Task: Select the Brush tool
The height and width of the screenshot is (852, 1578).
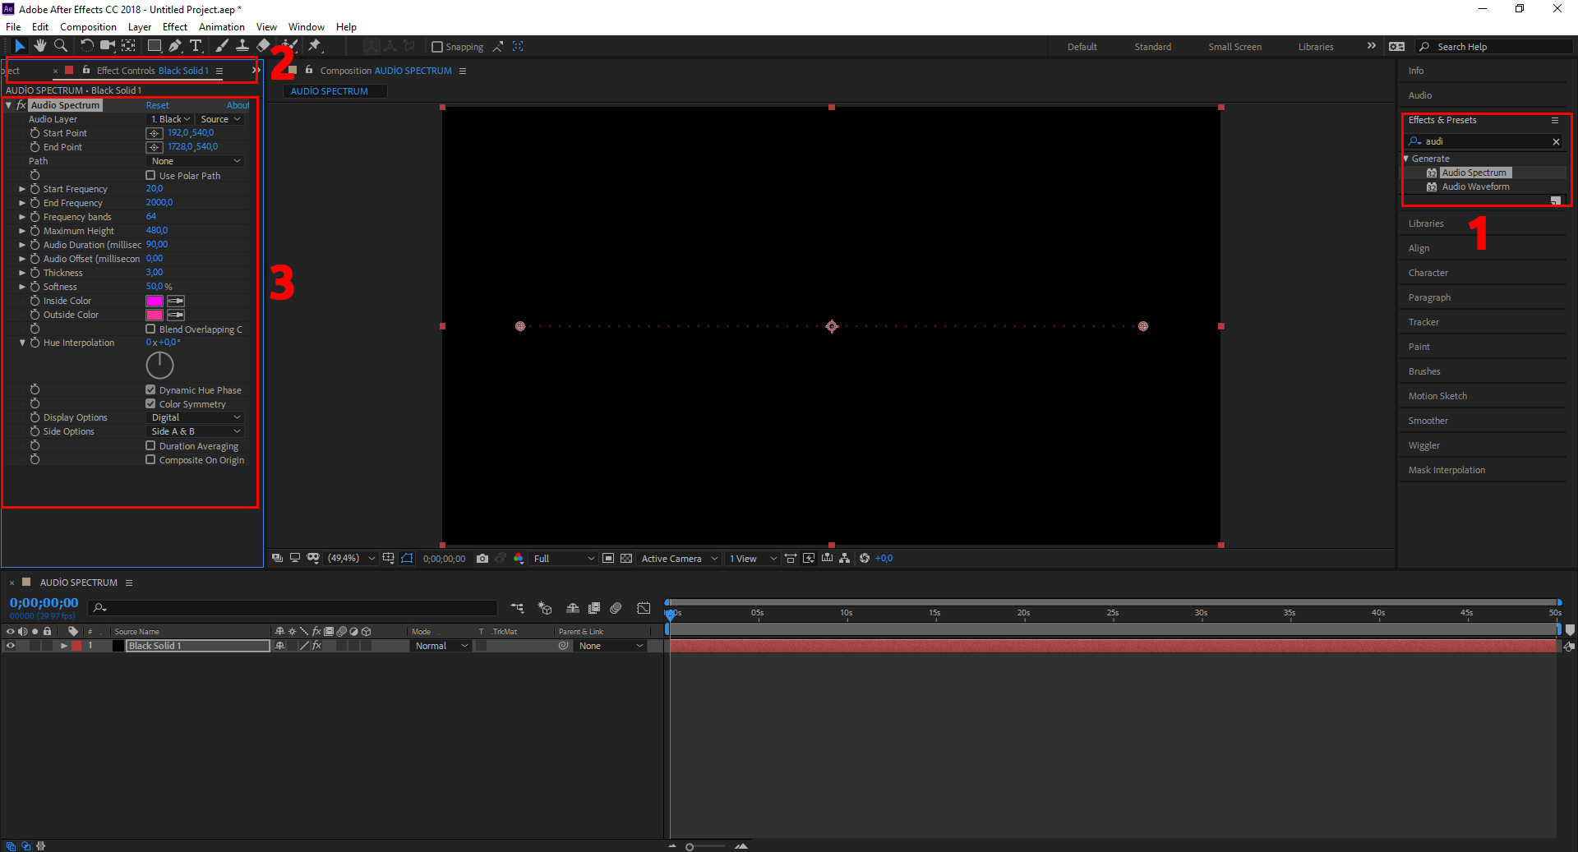Action: (221, 46)
